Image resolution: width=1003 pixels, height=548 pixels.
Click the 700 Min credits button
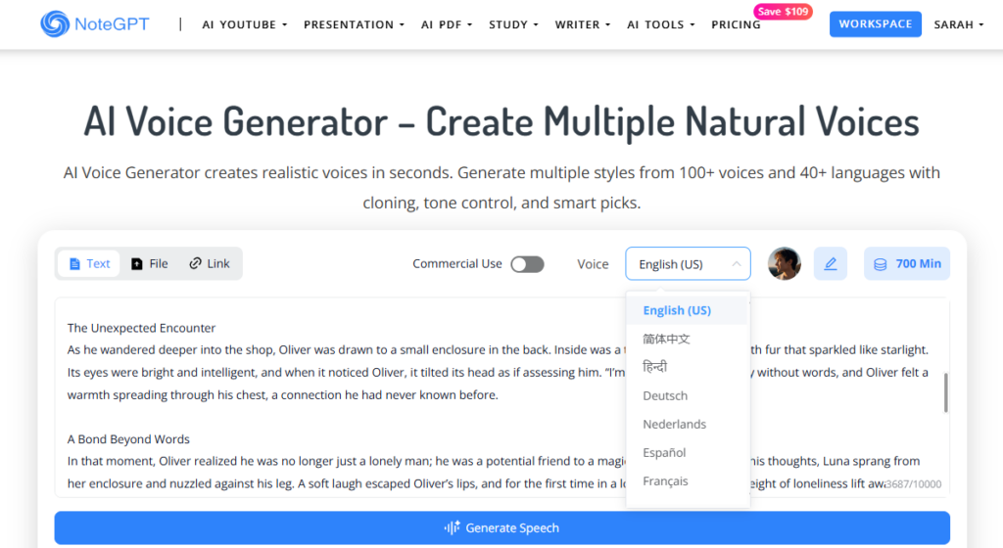[906, 264]
